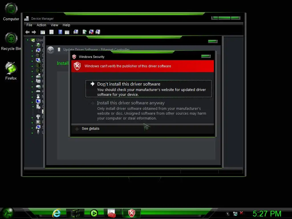Click the 'Windows can't verify the publisher' banner text

(x=128, y=66)
